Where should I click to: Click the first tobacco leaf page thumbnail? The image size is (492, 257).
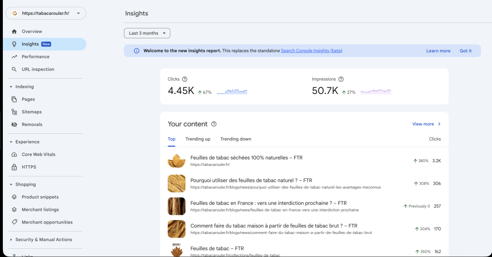[x=176, y=161]
